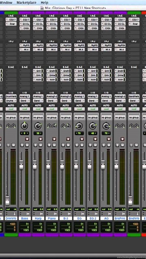Screen dimensions: 146x259
Task: Click the BndVrb track right pan knob
Action: point(137,126)
